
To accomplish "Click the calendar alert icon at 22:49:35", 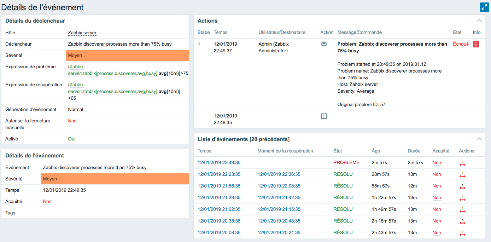I will point(324,116).
